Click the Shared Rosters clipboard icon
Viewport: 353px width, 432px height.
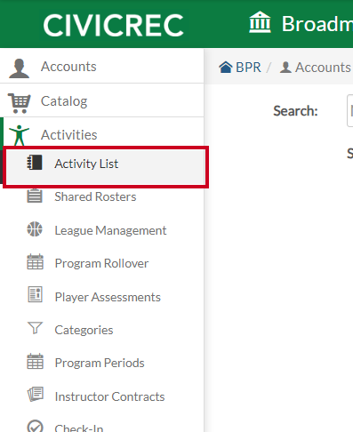pyautogui.click(x=35, y=196)
